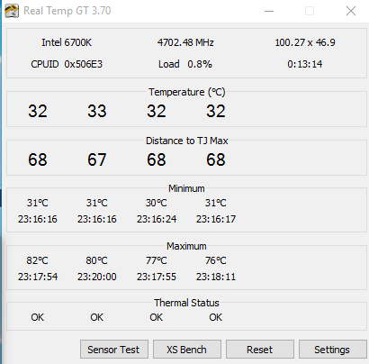Click the first core's OK thermal status
369x364 pixels.
[38, 317]
